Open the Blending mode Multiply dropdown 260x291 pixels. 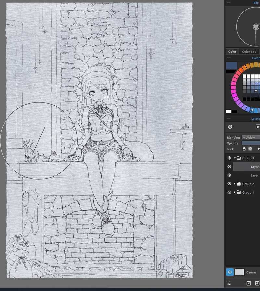[251, 138]
